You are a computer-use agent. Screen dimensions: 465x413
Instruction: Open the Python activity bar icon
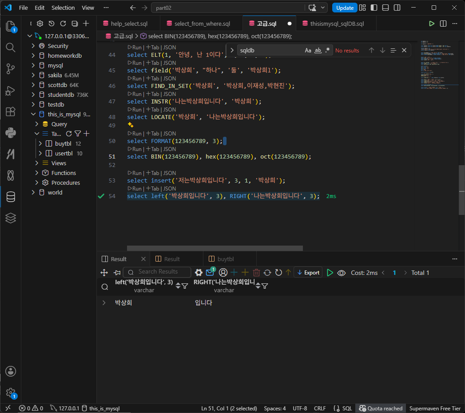[x=11, y=133]
